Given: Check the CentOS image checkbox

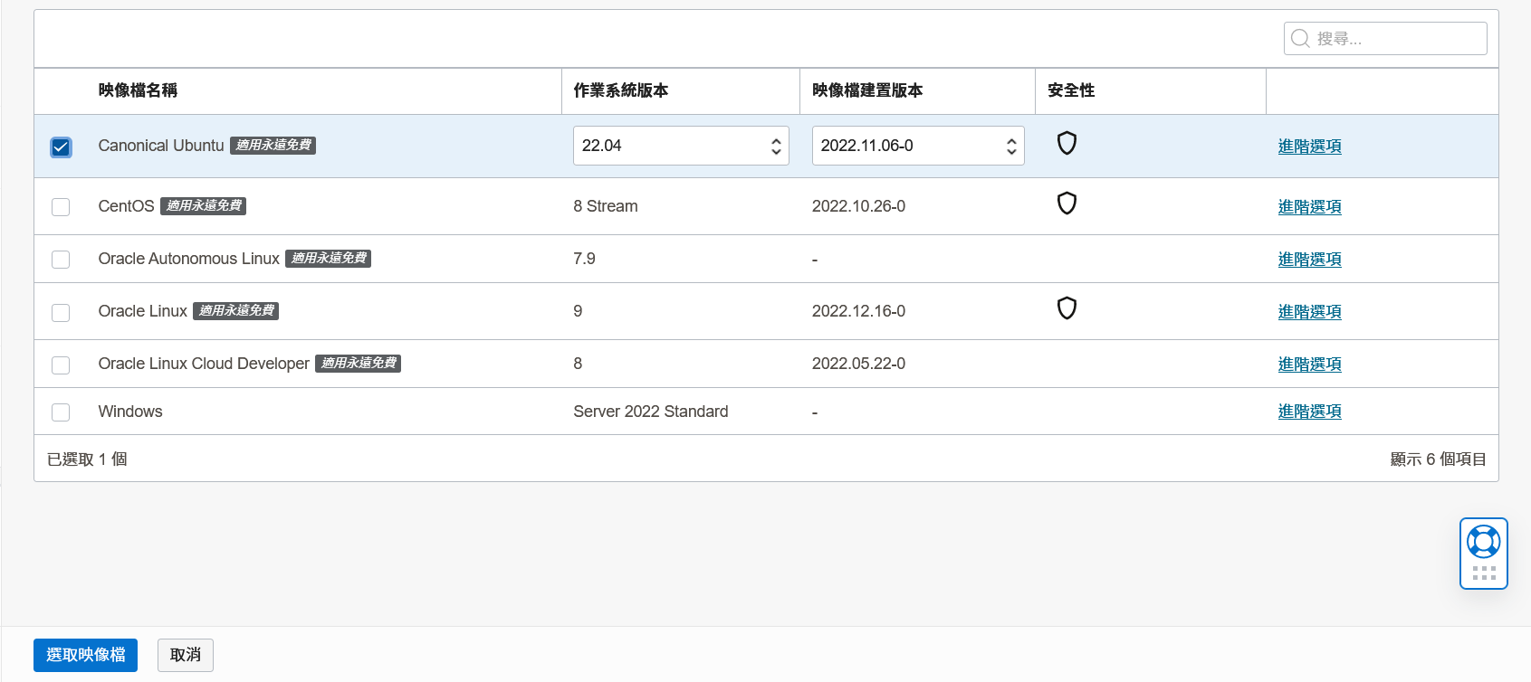Looking at the screenshot, I should pos(61,207).
